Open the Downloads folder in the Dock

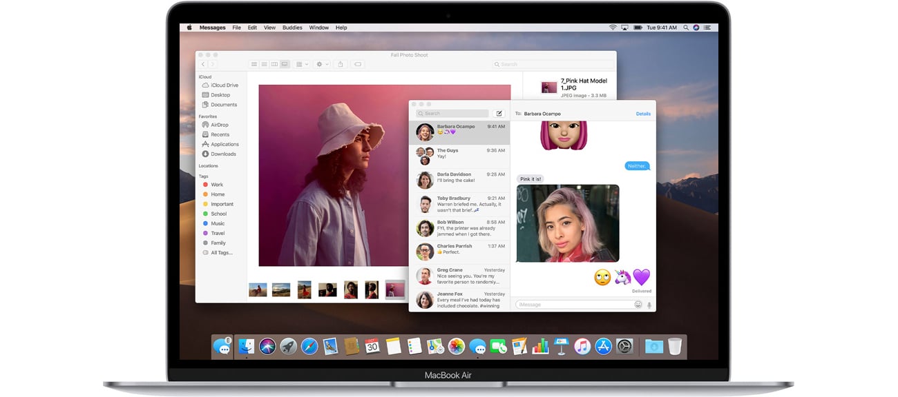point(653,346)
